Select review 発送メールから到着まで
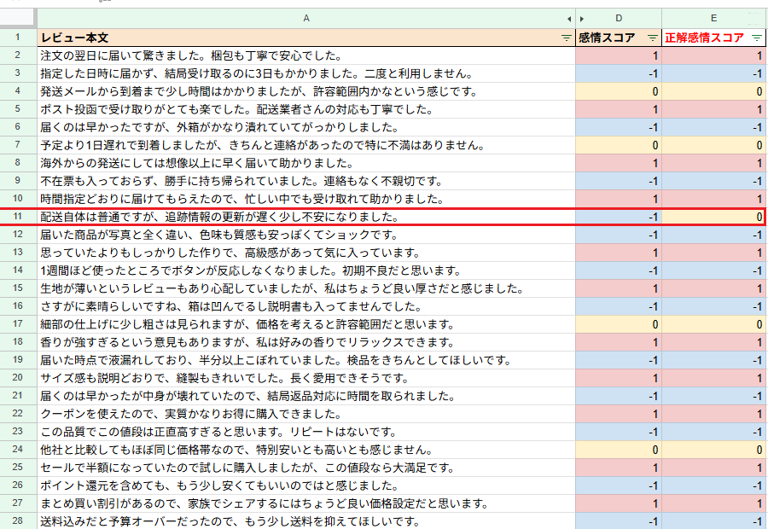Screen dimensions: 768x529 (x=306, y=91)
